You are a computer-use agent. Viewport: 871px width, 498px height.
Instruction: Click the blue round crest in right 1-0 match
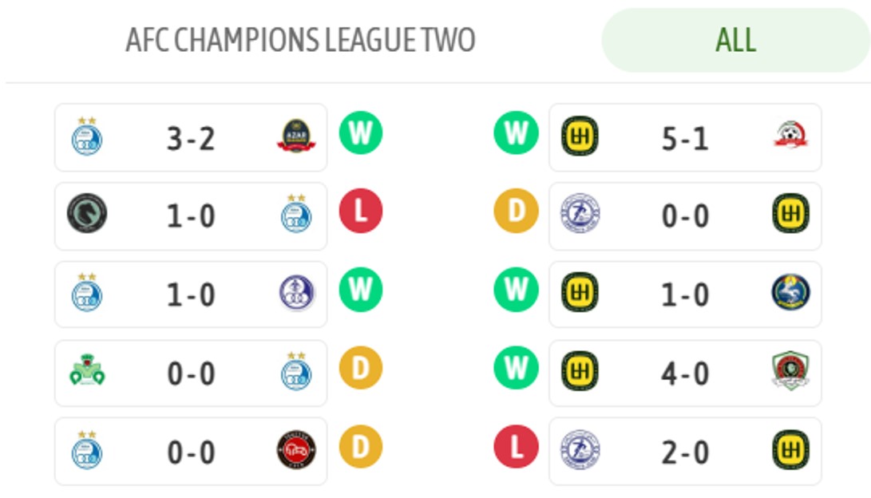790,293
